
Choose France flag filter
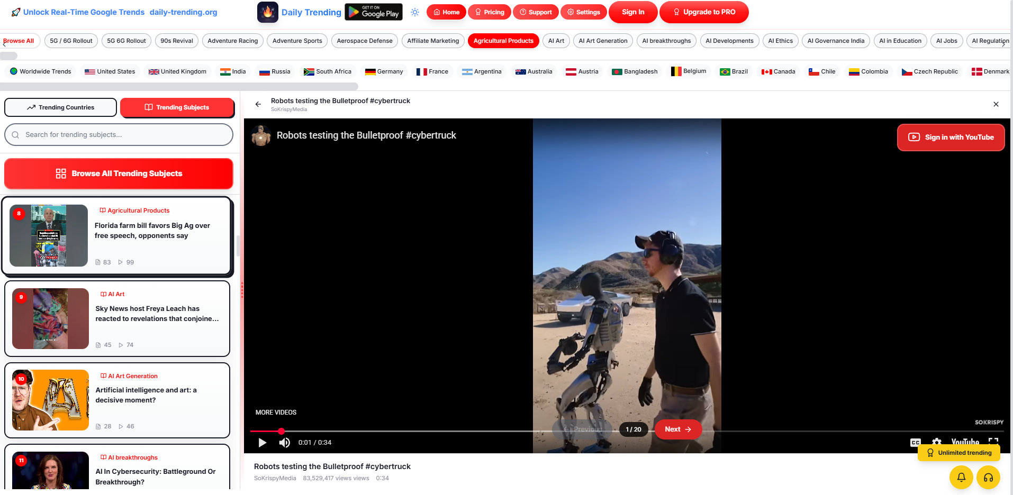point(432,71)
